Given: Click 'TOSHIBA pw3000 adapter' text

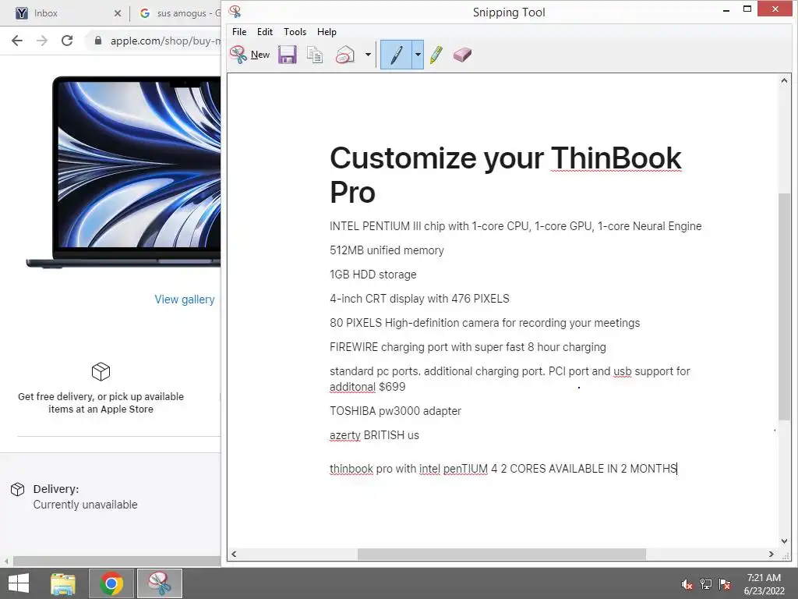Looking at the screenshot, I should pos(395,411).
